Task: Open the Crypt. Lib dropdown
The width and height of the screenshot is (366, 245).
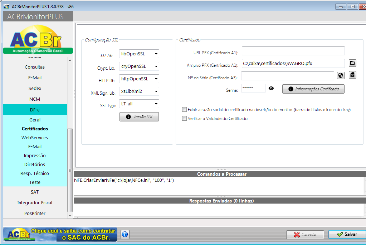Action: (139, 66)
